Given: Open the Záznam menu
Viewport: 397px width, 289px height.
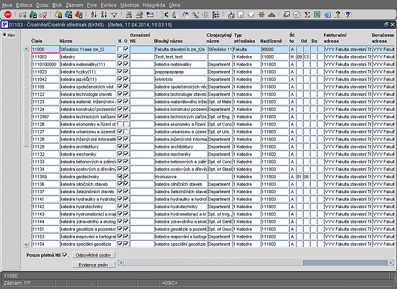Looking at the screenshot, I should click(x=74, y=5).
